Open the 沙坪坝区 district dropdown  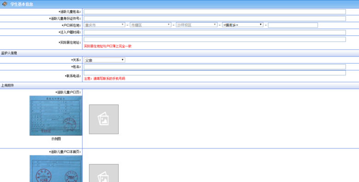(x=197, y=25)
